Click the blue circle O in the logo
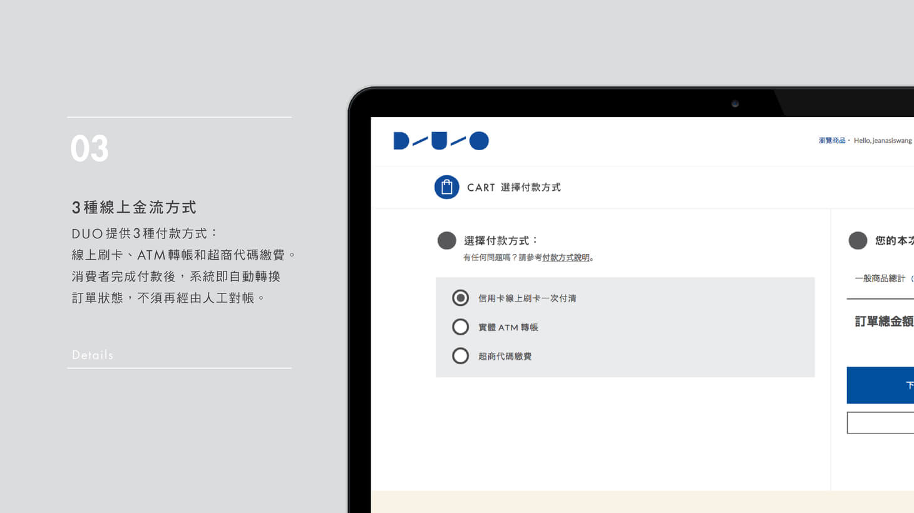 click(x=479, y=141)
